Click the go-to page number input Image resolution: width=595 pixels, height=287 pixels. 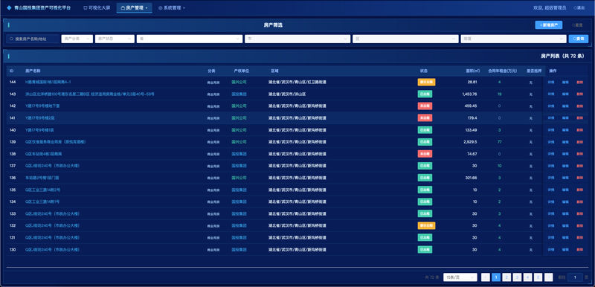(x=575, y=277)
